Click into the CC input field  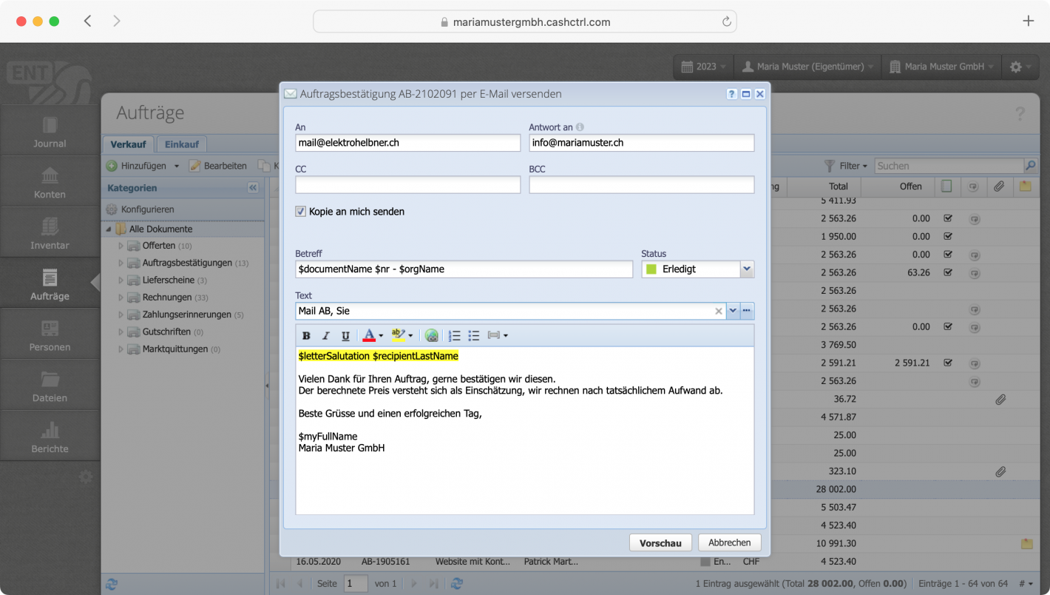coord(407,184)
